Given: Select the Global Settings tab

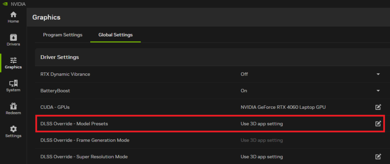Looking at the screenshot, I should pos(115,35).
